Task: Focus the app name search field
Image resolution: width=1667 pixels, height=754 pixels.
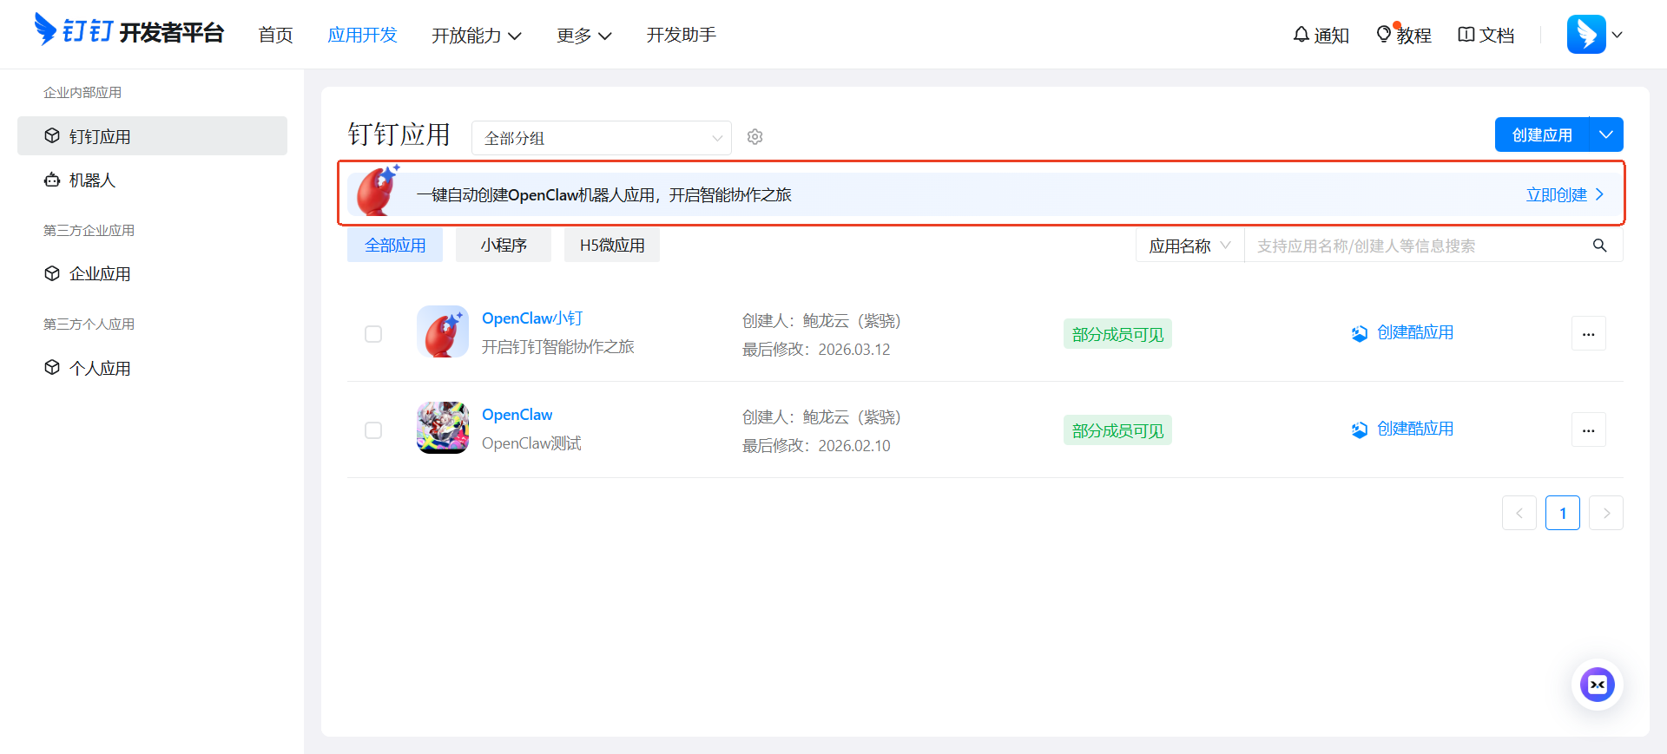Action: point(1415,246)
